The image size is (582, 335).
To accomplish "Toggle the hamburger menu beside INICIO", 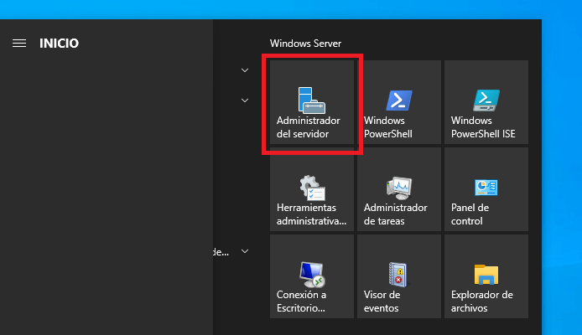I will (19, 44).
